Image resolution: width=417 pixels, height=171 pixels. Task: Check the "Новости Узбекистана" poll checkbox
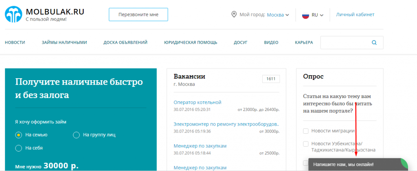pyautogui.click(x=306, y=144)
